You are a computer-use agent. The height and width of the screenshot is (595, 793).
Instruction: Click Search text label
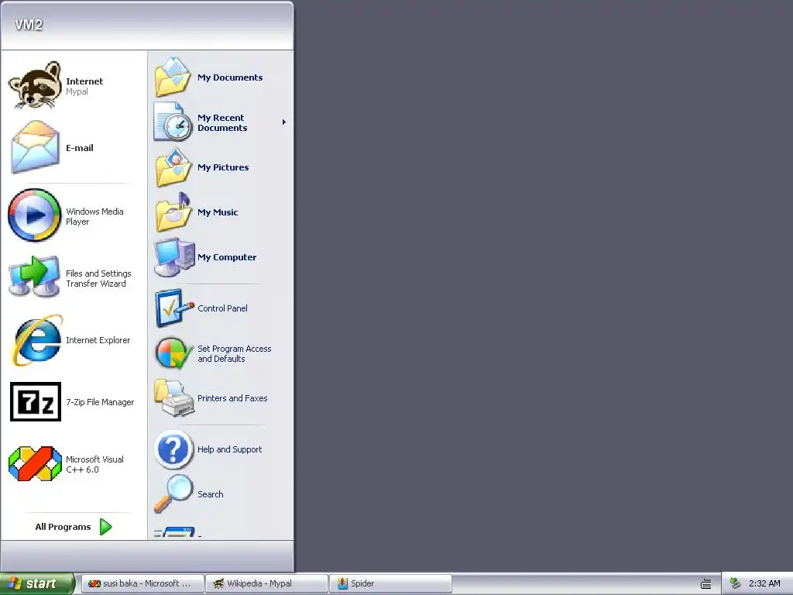tap(211, 494)
